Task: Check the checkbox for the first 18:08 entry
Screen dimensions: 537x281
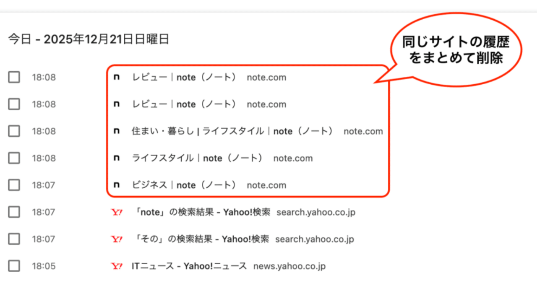Action: pos(14,77)
